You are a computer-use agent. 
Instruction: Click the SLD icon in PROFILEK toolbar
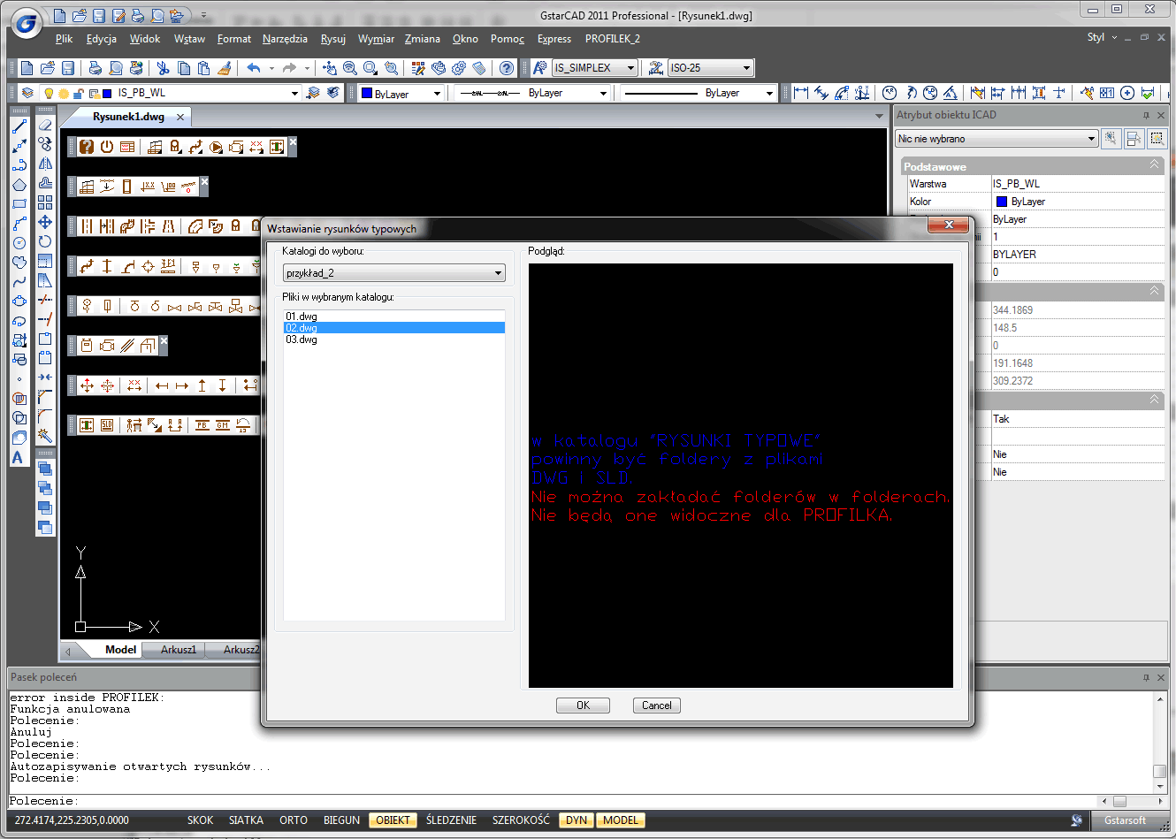(x=107, y=425)
